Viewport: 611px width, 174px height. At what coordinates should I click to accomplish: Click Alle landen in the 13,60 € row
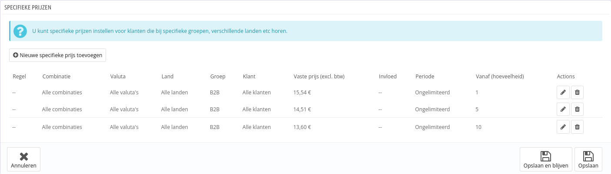(x=175, y=127)
